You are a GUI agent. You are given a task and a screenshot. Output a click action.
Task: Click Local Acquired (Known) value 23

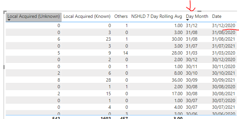coord(108,39)
